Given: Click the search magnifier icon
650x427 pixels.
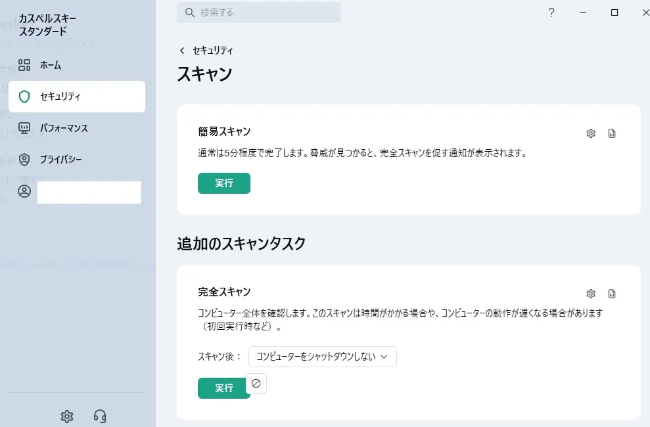Looking at the screenshot, I should coord(189,13).
